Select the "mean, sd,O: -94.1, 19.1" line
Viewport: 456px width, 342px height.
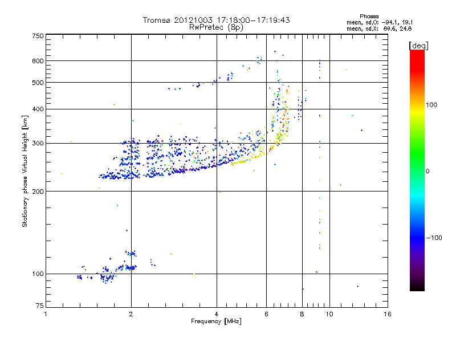(380, 22)
